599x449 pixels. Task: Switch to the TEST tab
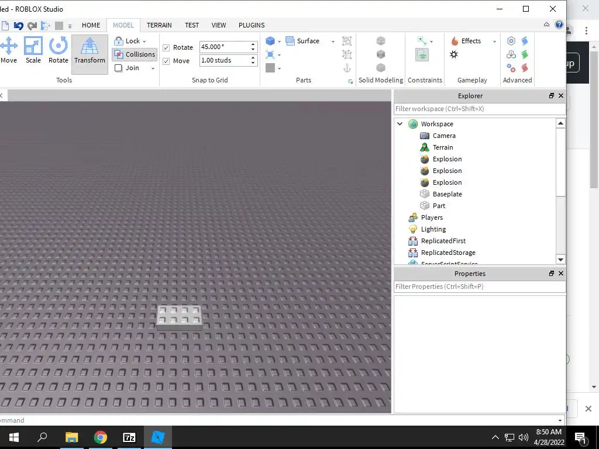pyautogui.click(x=192, y=25)
